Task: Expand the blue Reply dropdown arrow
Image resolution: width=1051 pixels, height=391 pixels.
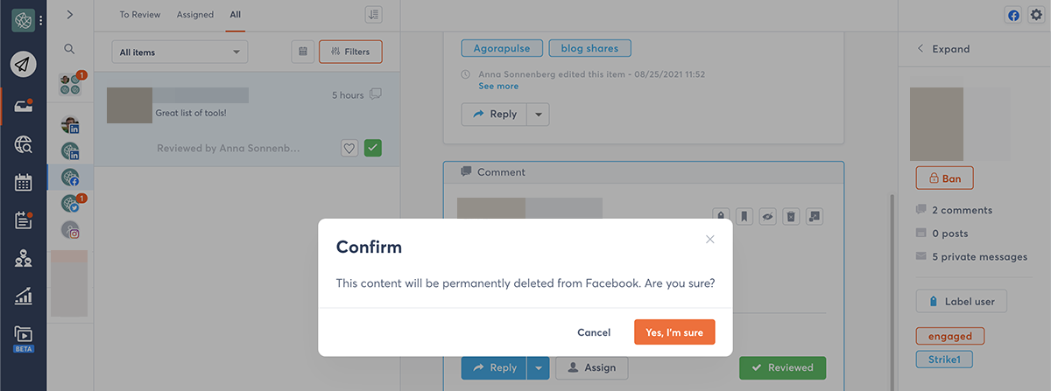Action: (x=540, y=368)
